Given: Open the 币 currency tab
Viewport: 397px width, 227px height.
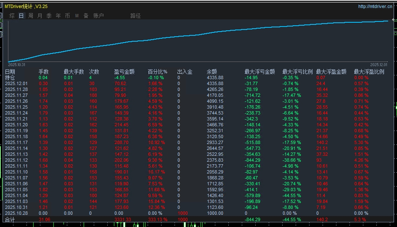Looking at the screenshot, I should click(x=67, y=16).
